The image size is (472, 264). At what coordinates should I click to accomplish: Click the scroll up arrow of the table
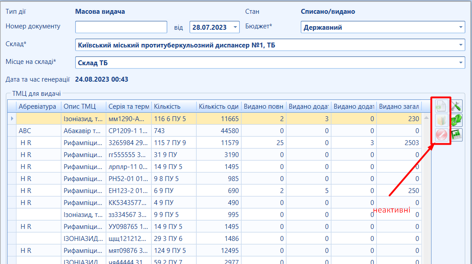click(426, 118)
